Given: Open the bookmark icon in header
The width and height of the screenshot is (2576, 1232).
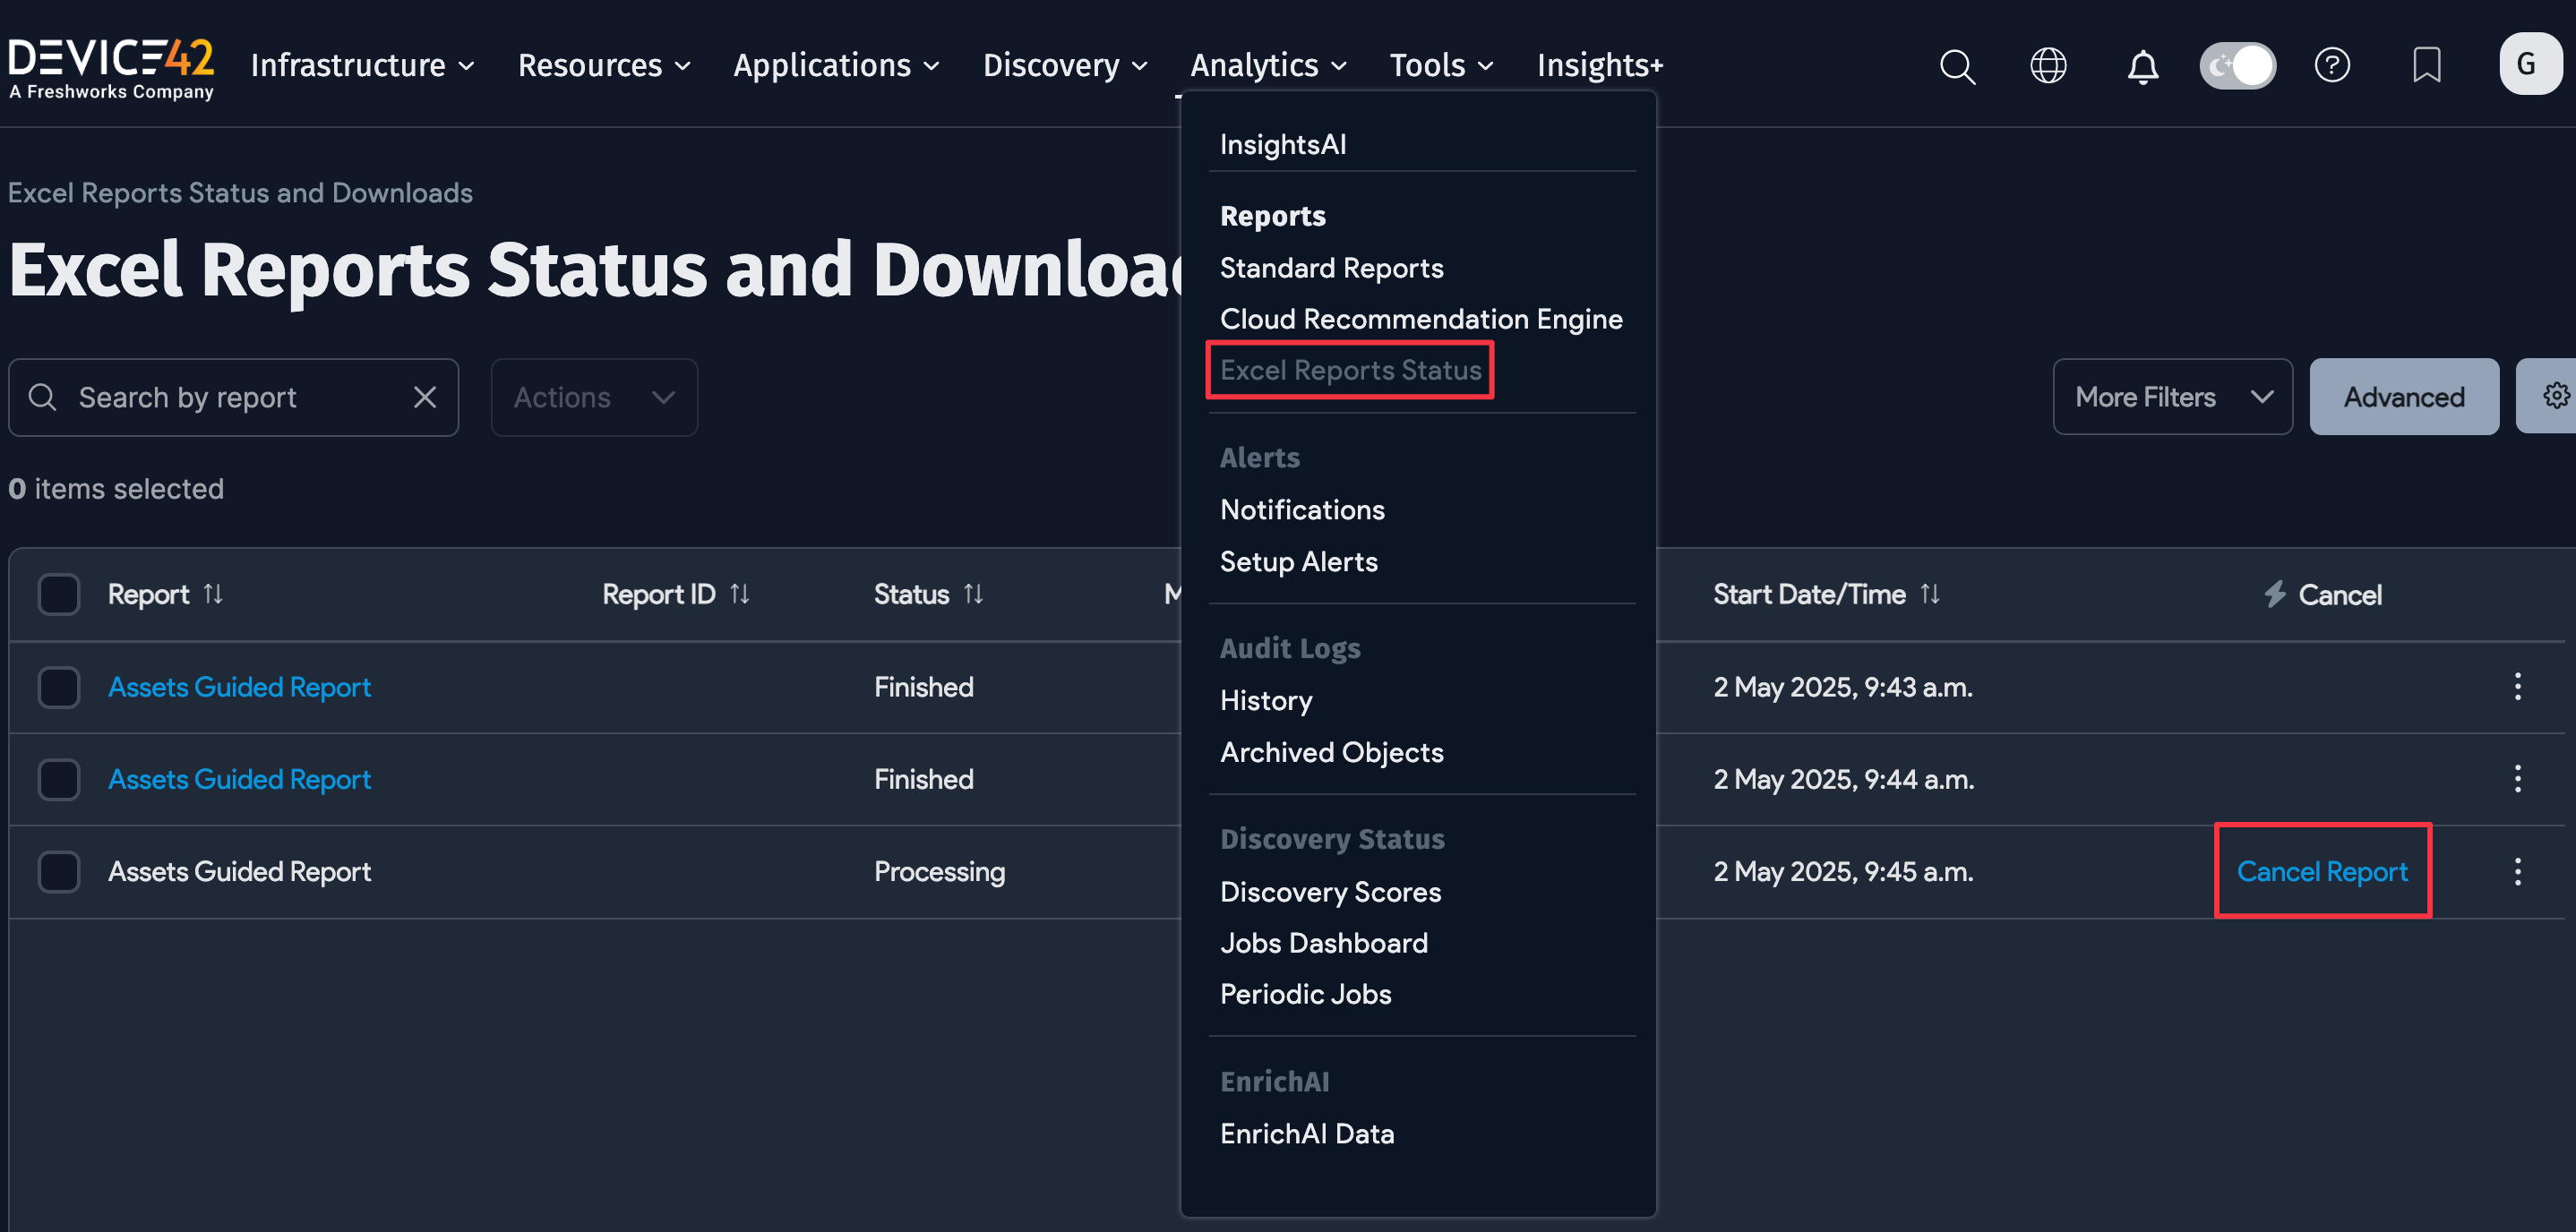Looking at the screenshot, I should (2427, 66).
